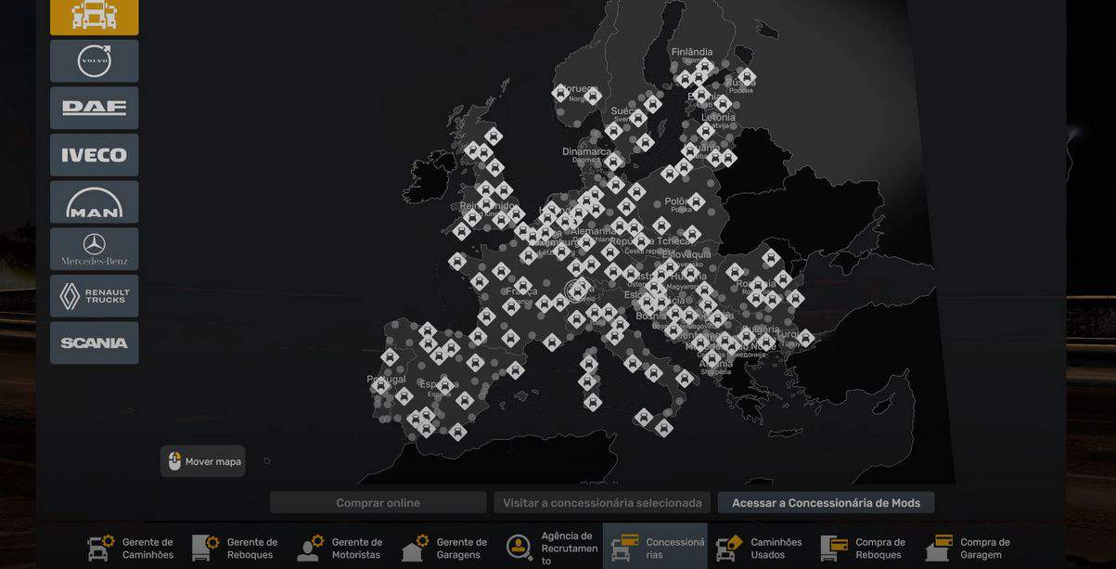
Task: Click the Comprar online button
Action: point(378,503)
